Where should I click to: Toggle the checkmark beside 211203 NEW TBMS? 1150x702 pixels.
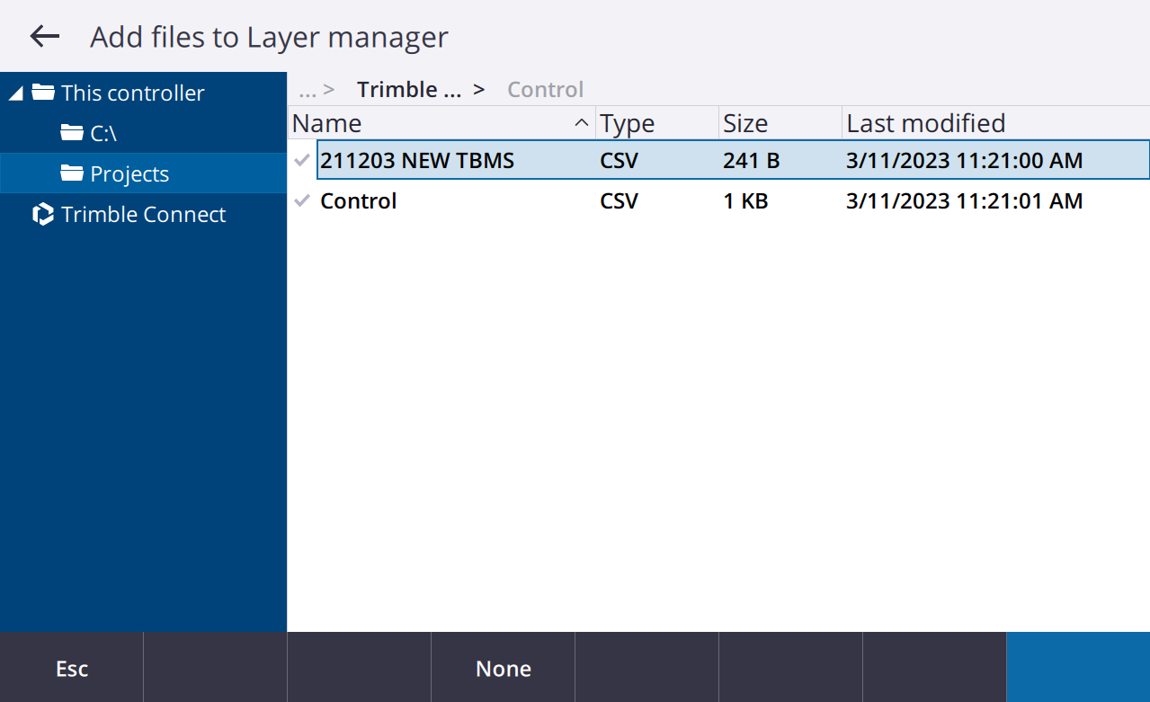click(303, 161)
